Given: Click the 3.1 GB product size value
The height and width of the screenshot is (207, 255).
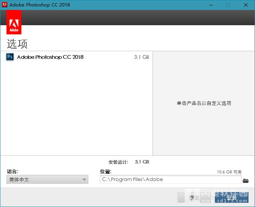Looking at the screenshot, I should [x=141, y=57].
